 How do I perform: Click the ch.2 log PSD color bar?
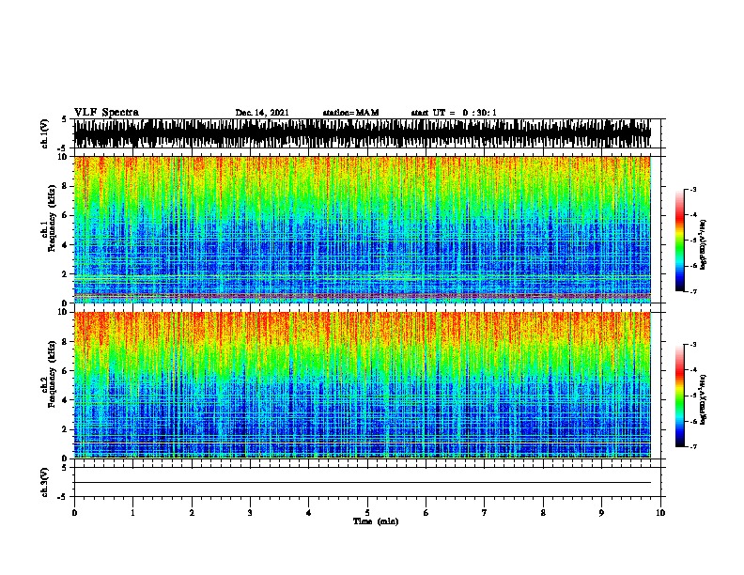(x=680, y=396)
